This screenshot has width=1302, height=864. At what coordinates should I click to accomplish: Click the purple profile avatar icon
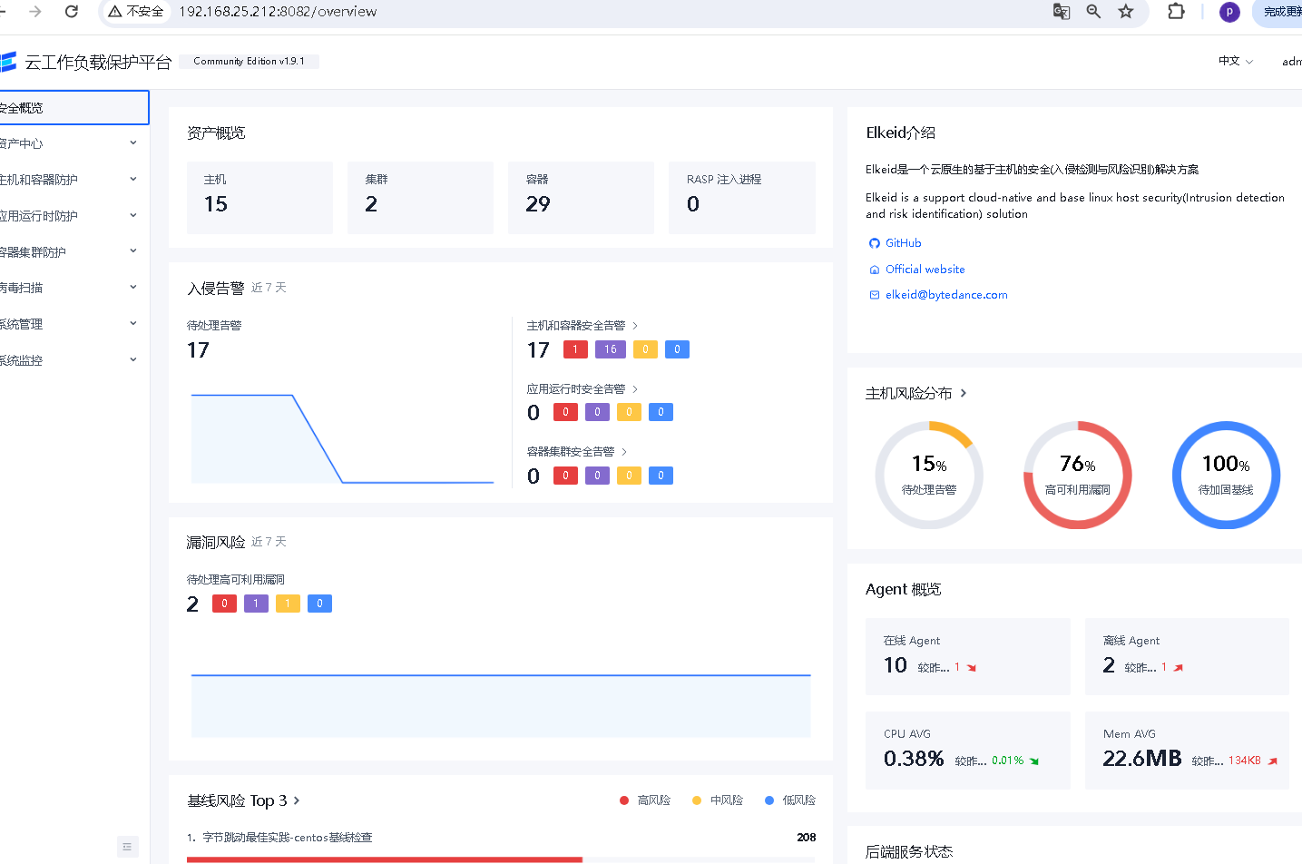coord(1229,12)
